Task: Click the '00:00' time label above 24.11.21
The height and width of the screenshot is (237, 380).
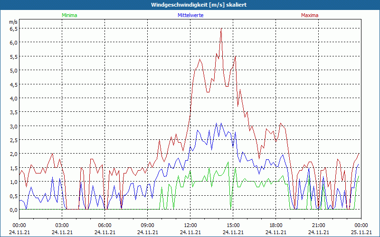Action: [x=19, y=226]
